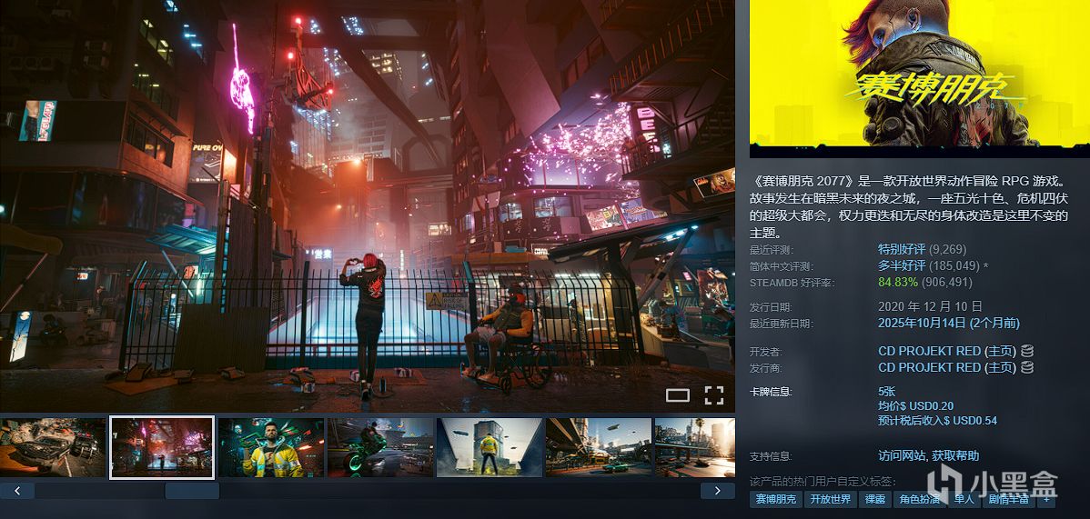Select the green glowing motorcycle thumbnail
The height and width of the screenshot is (519, 1090).
[380, 447]
